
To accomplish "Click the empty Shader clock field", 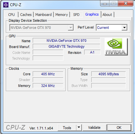I will tap(48, 80).
